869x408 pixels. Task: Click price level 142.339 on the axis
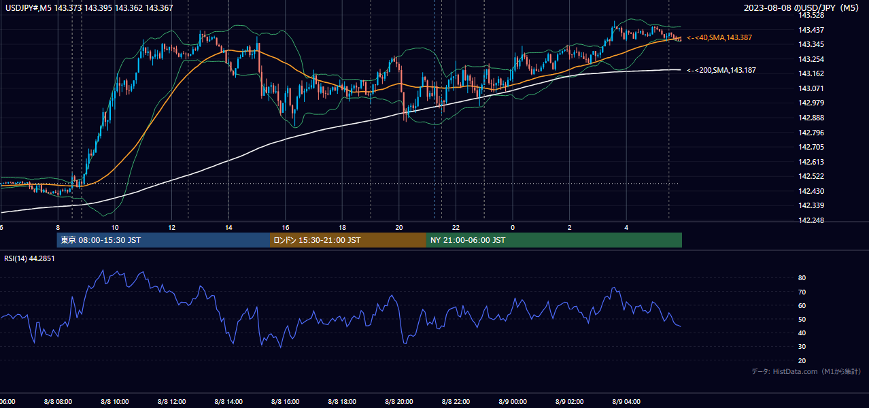811,205
